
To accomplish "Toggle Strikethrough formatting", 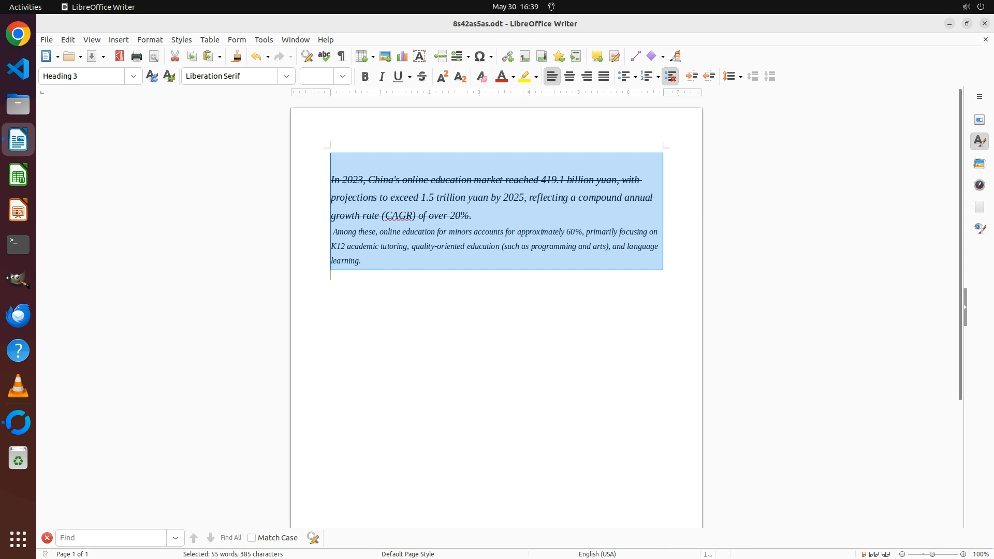I will [422, 77].
